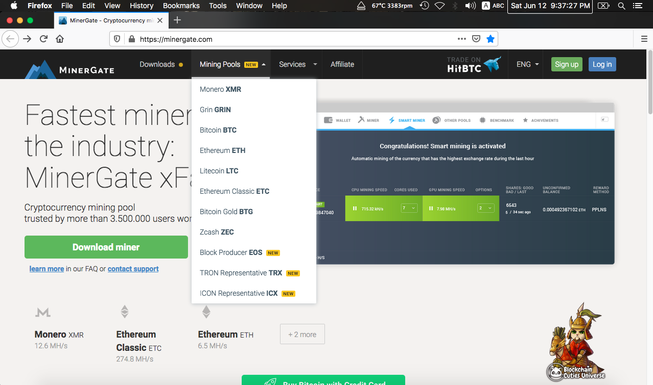The width and height of the screenshot is (653, 385).
Task: Click the Monero XMR 12.6 MH/s card
Action: [x=59, y=328]
